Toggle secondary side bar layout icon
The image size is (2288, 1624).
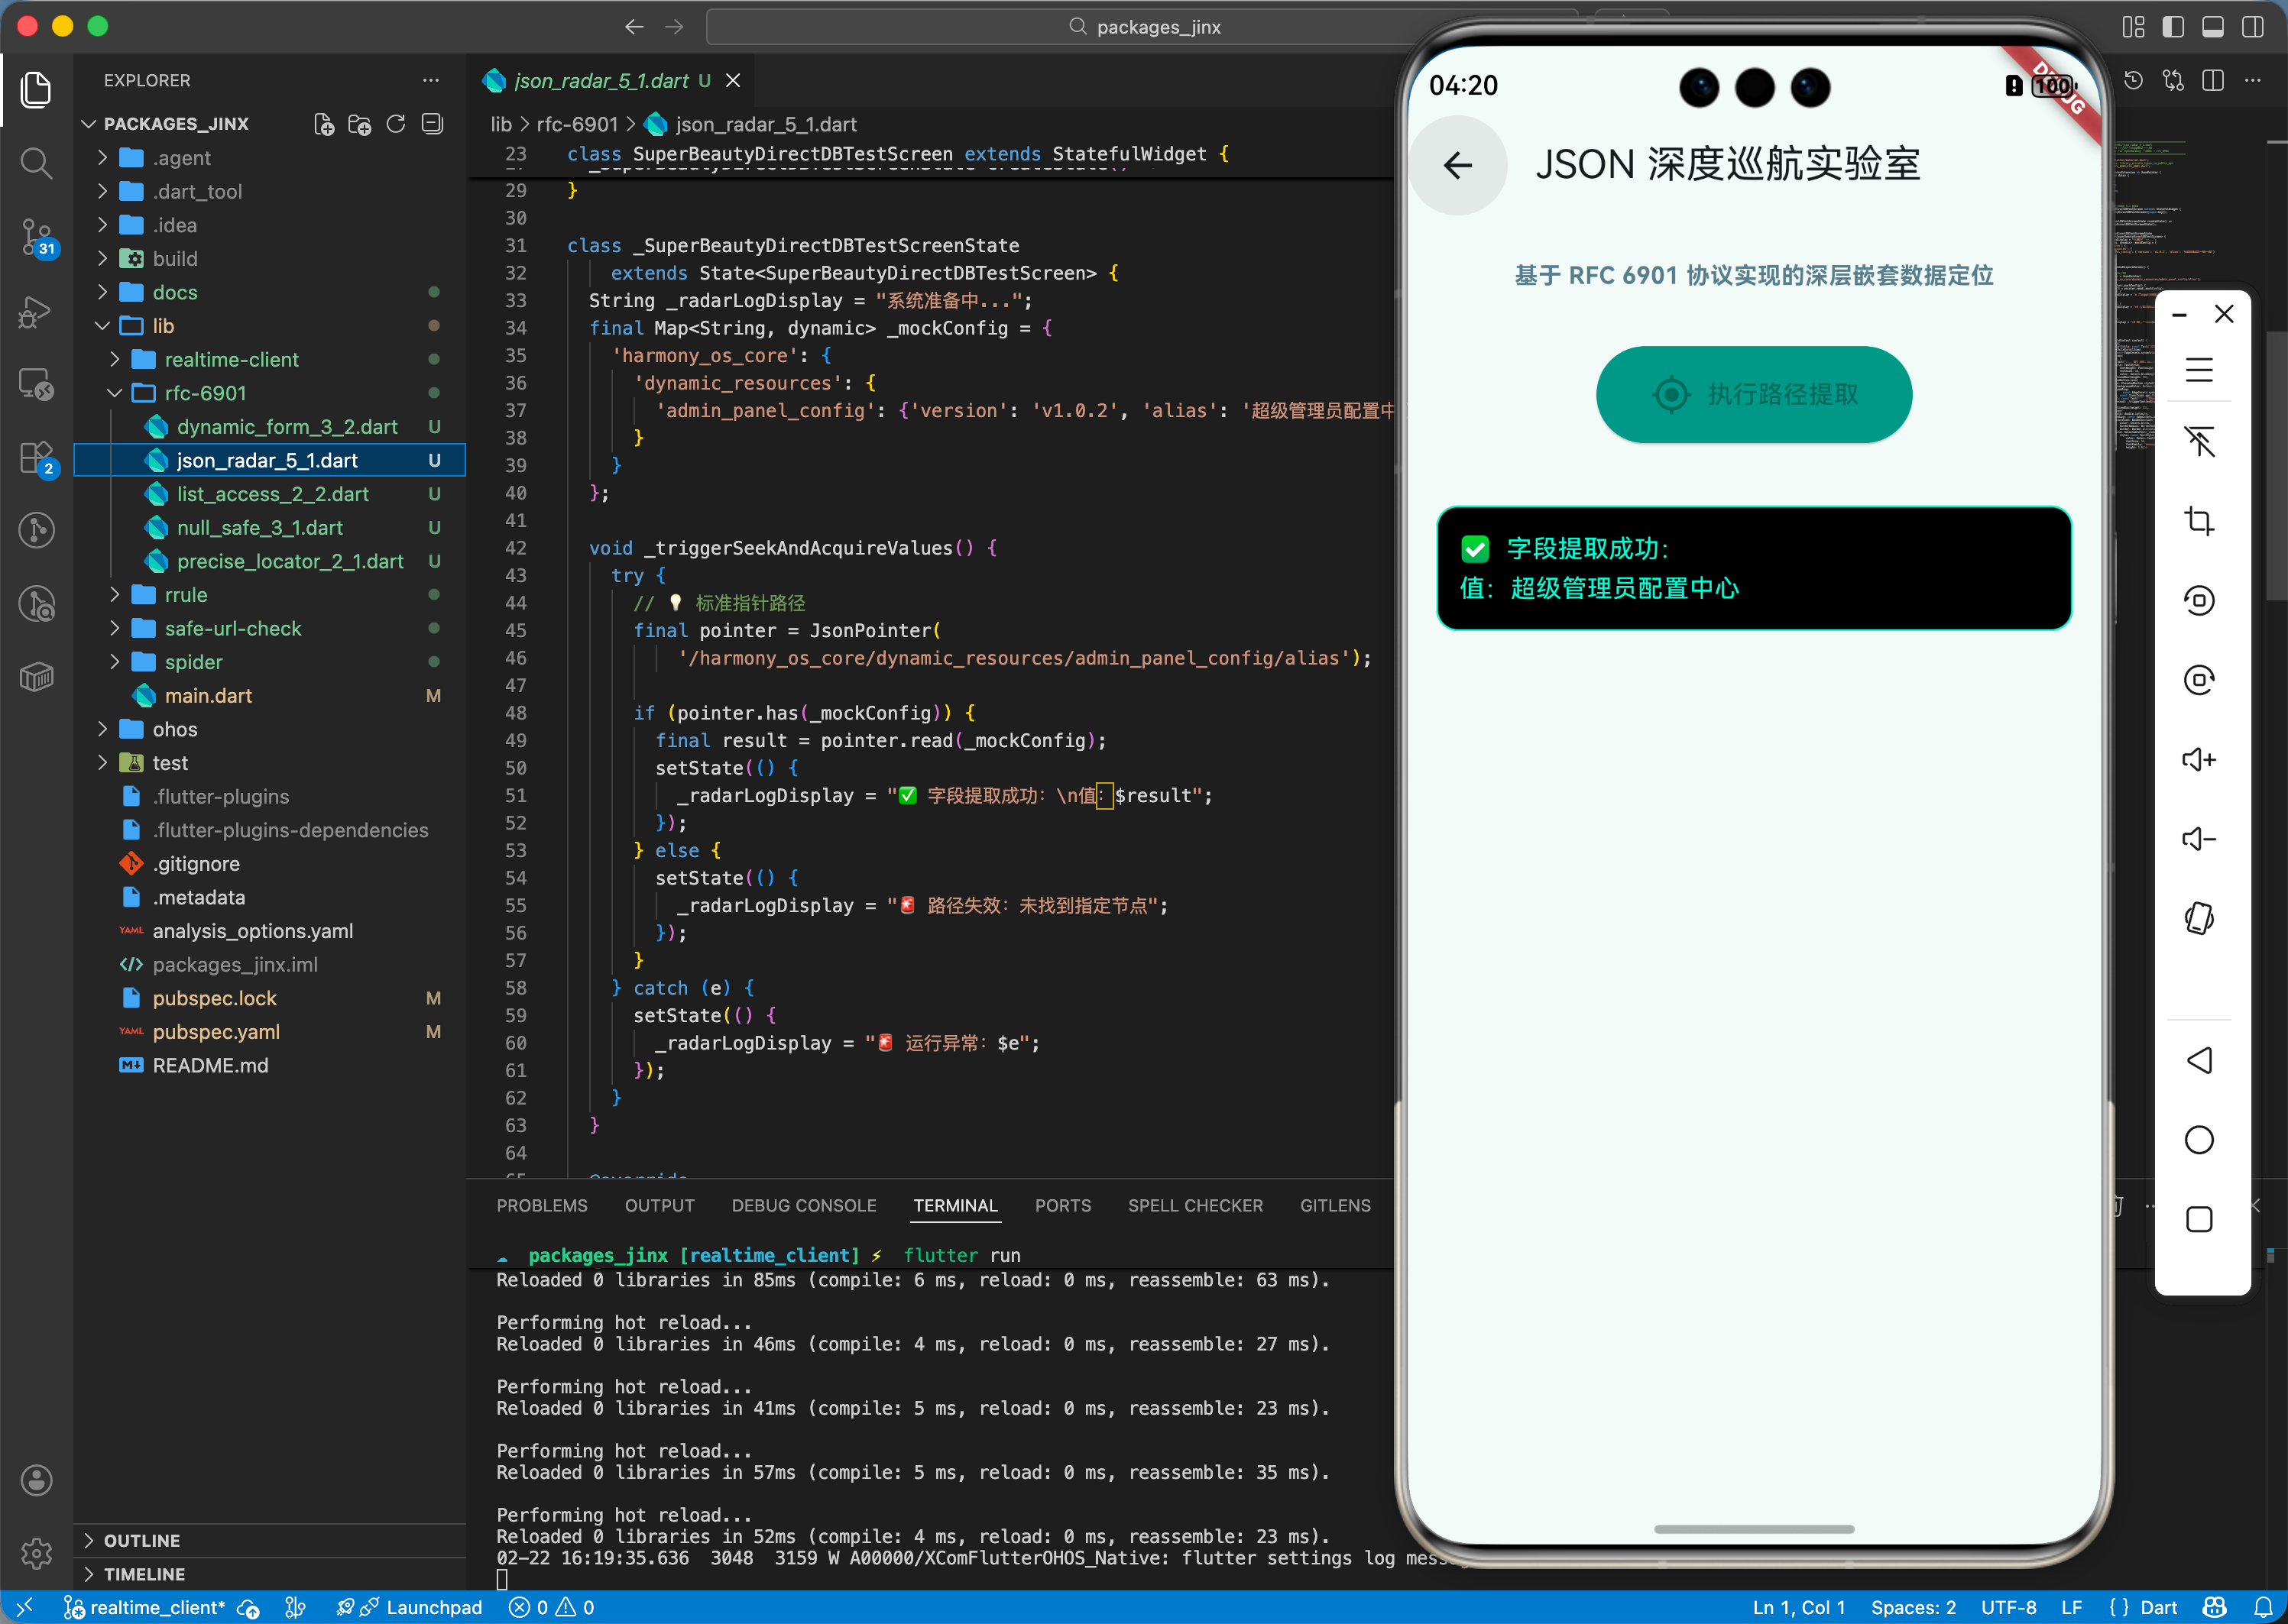pos(2253,27)
